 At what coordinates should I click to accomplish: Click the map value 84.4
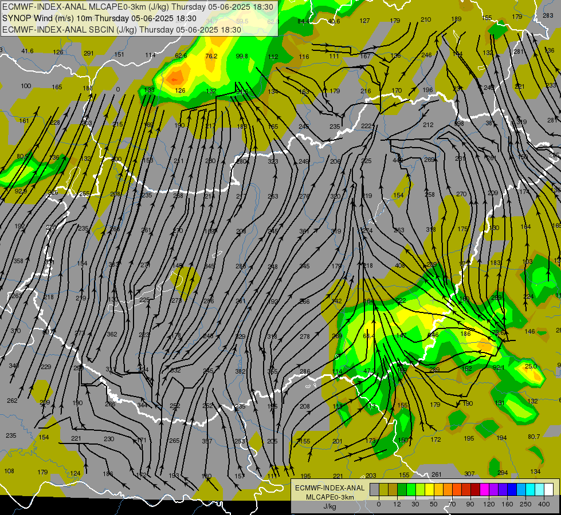pos(303,21)
